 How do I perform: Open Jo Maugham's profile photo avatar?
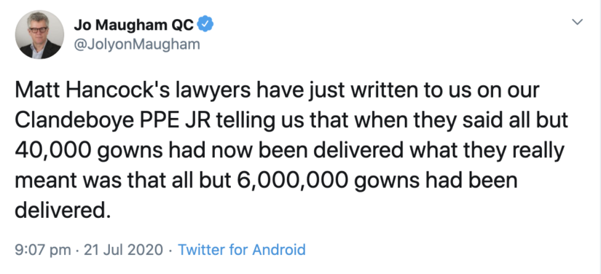coord(39,34)
